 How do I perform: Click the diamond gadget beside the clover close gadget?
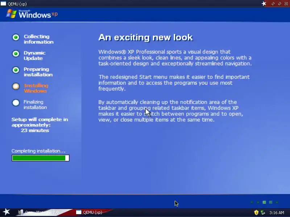279,4
